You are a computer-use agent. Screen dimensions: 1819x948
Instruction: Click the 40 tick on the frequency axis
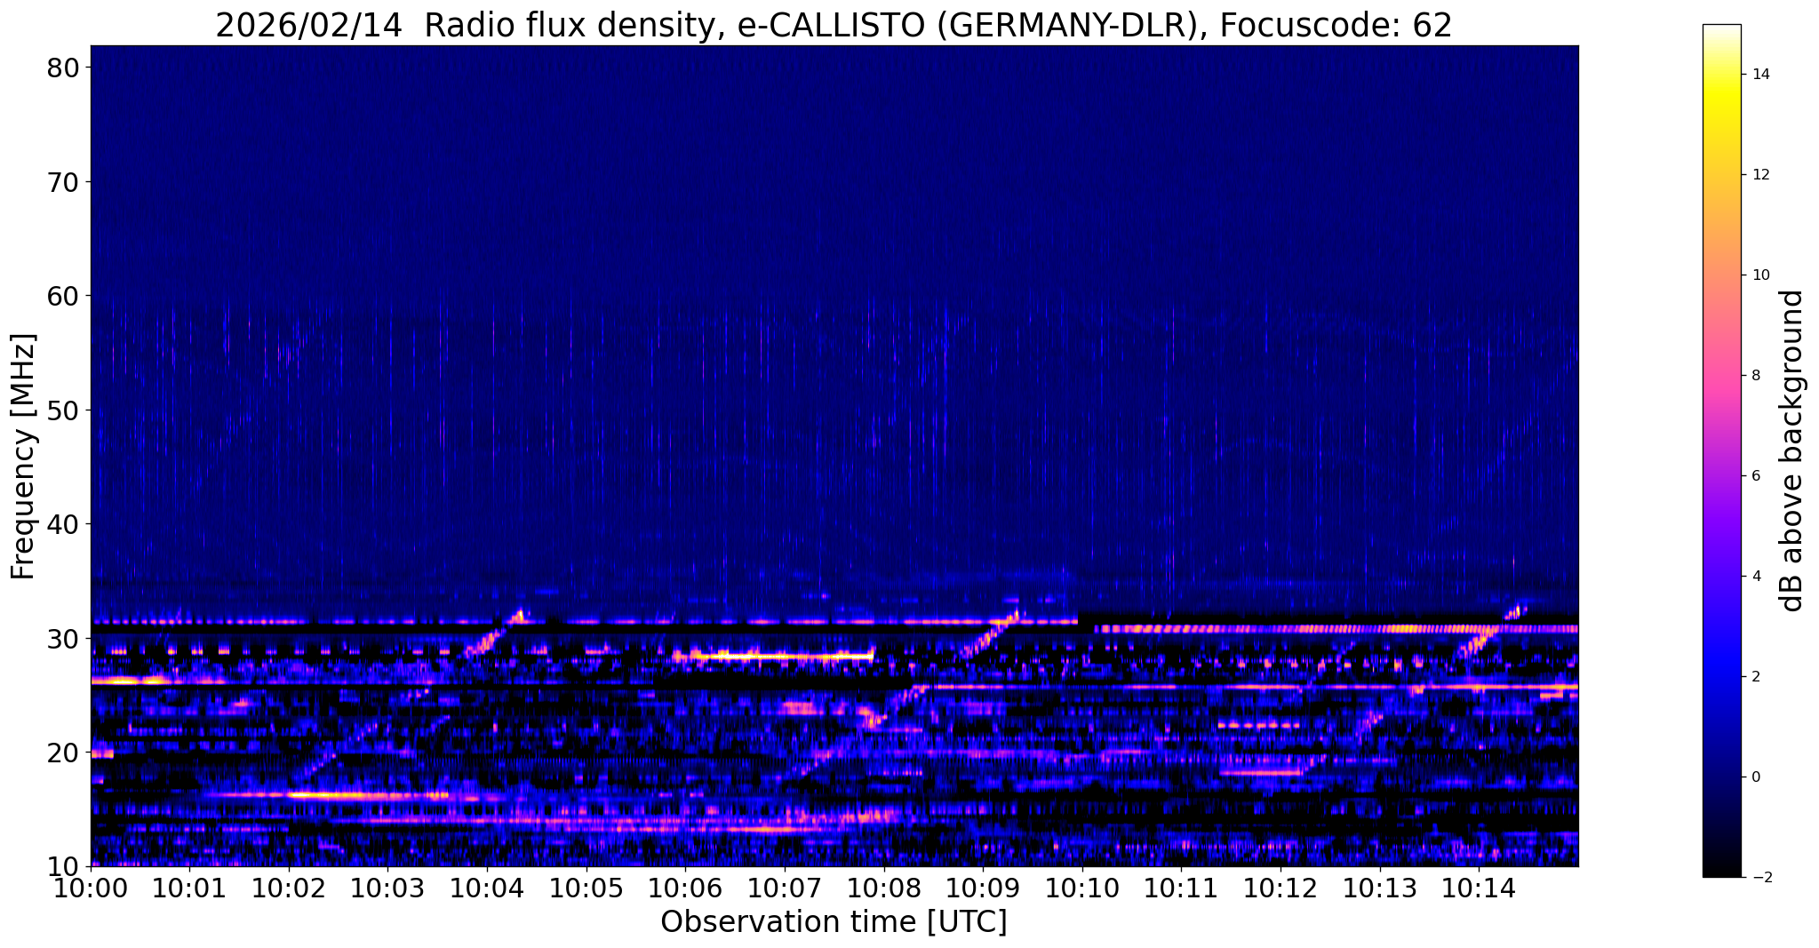click(65, 524)
